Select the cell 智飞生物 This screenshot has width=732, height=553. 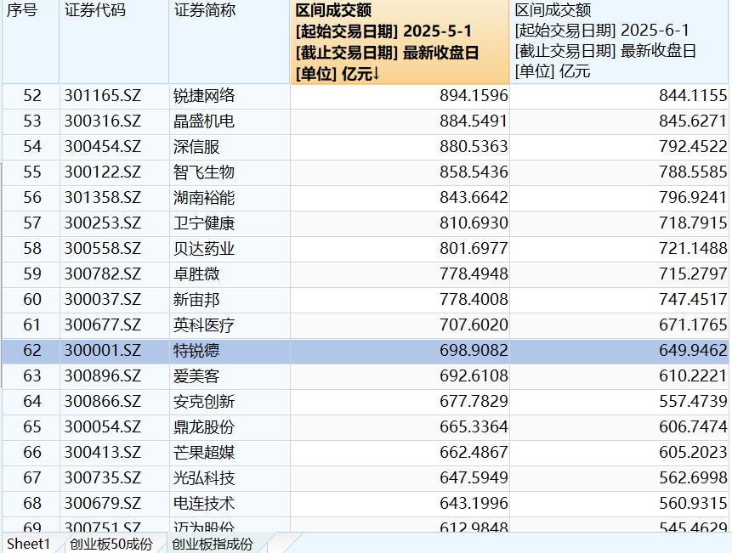(x=230, y=172)
